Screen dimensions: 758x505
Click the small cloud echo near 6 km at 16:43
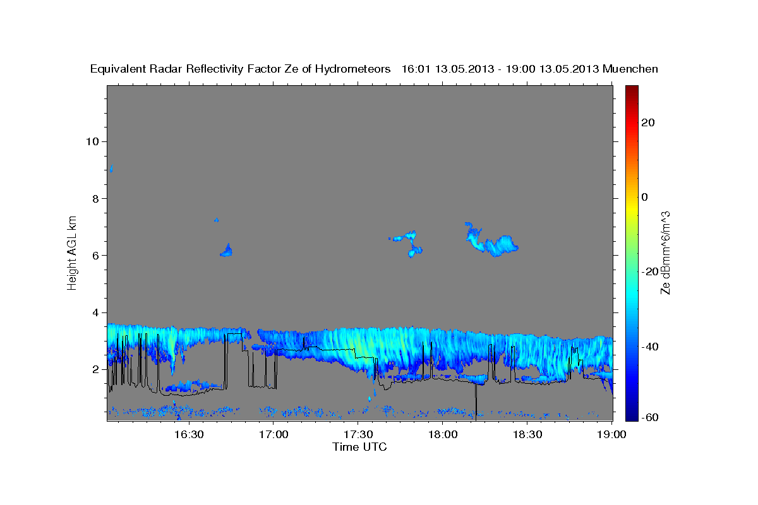[x=226, y=251]
